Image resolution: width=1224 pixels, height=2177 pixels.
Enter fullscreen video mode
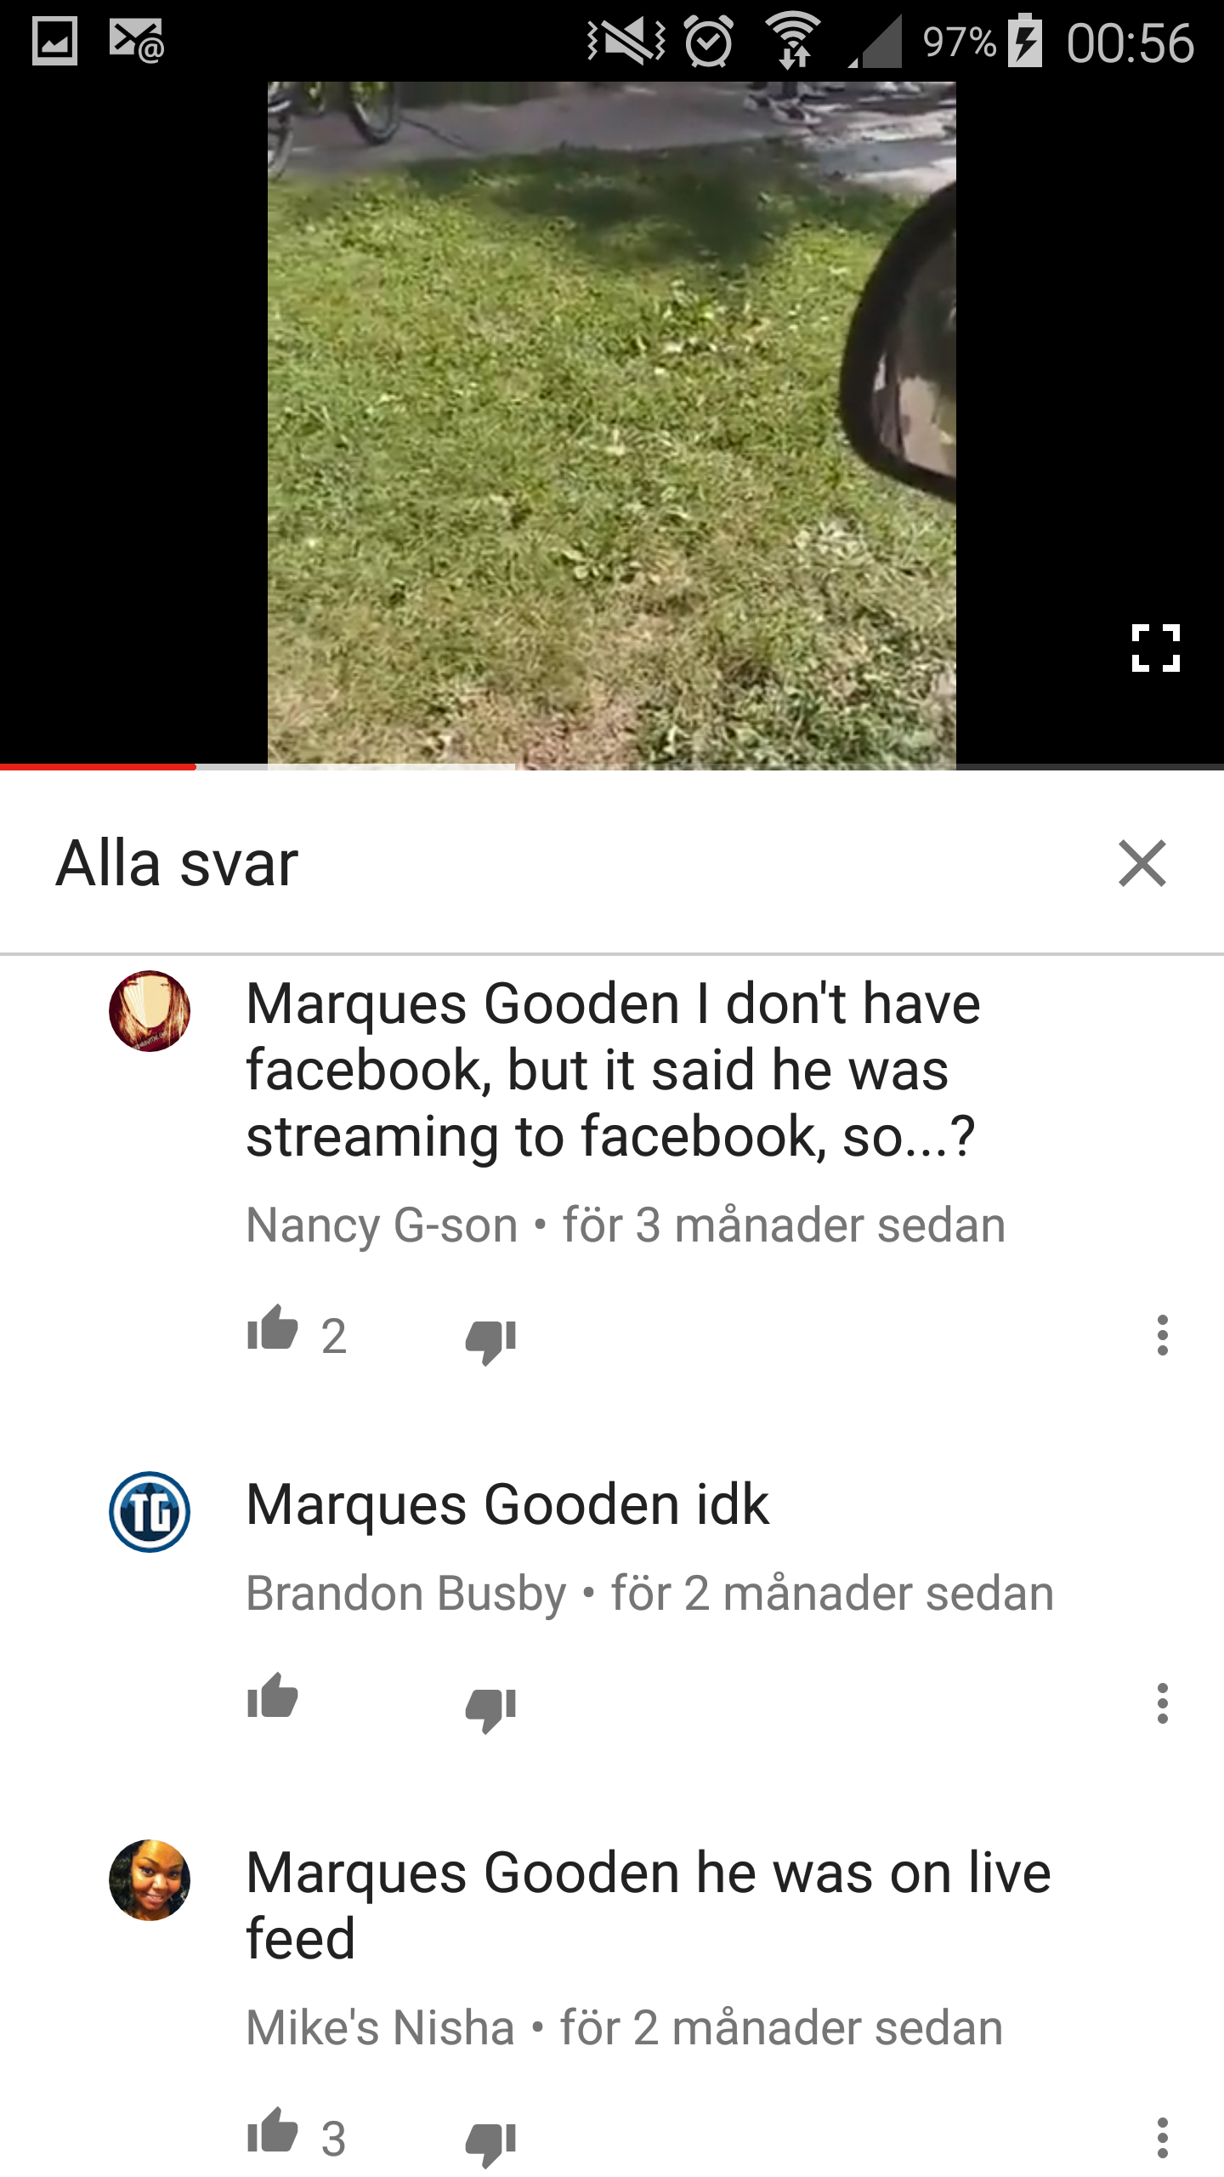coord(1156,648)
